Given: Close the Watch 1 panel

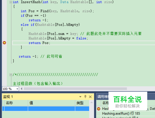Looking at the screenshot, I should click(90, 97).
